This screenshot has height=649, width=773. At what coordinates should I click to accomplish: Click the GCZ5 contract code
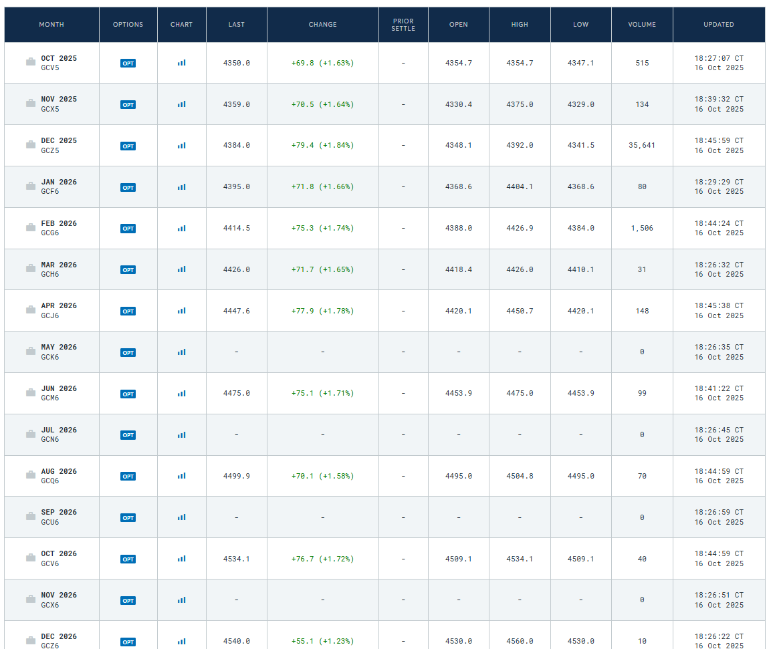tap(49, 151)
